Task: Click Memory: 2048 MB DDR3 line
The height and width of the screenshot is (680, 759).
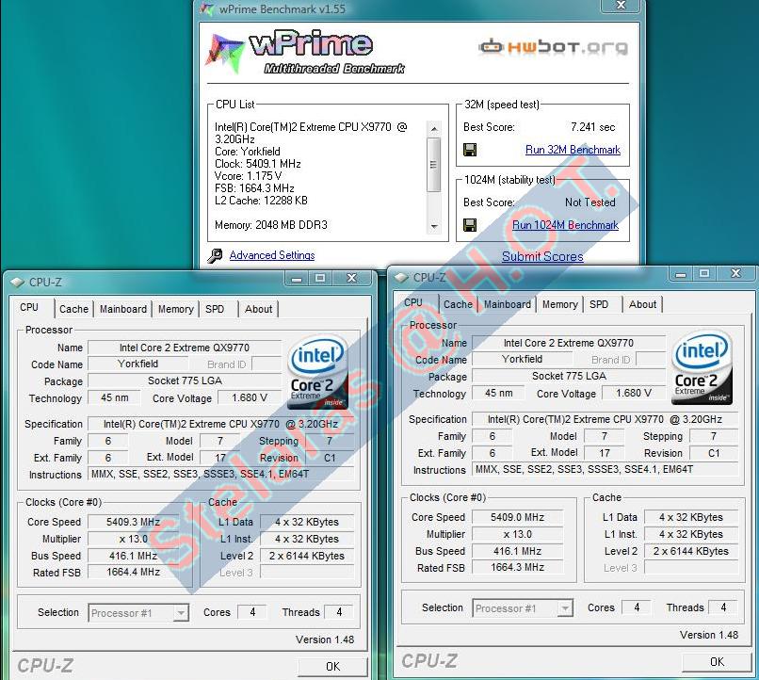Action: click(271, 225)
